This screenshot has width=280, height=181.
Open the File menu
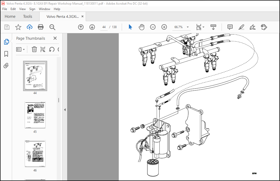[x=5, y=9]
